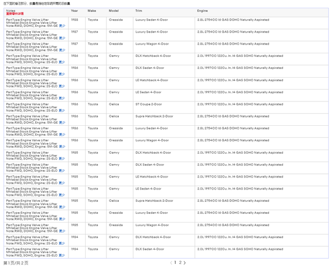Collapse notes for 1986 Celica ST Coupe
This screenshot has width=332, height=266.
(62, 111)
